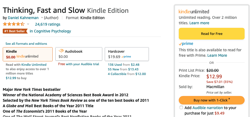
Task: Click the Audible icon in Audiobook box
Action: [61, 51]
